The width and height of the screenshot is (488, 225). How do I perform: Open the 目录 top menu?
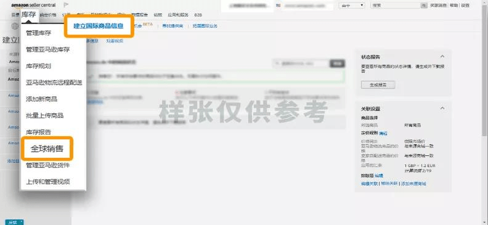[x=15, y=15]
